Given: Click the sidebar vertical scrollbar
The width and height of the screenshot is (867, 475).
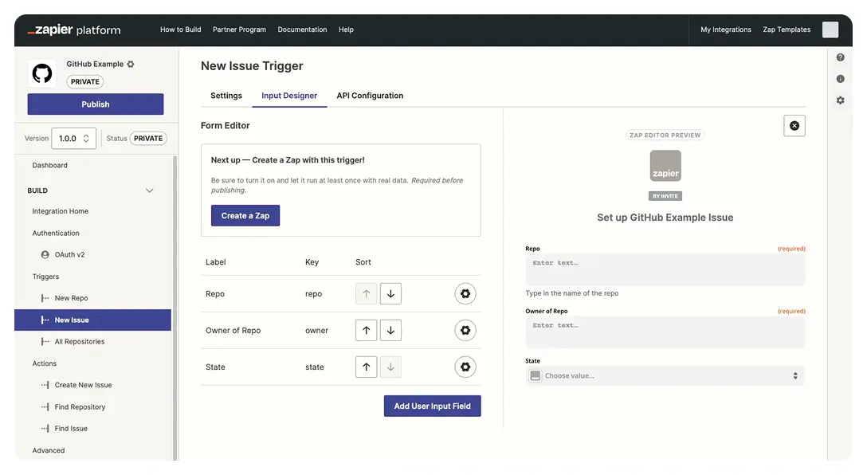Looking at the screenshot, I should point(175,308).
